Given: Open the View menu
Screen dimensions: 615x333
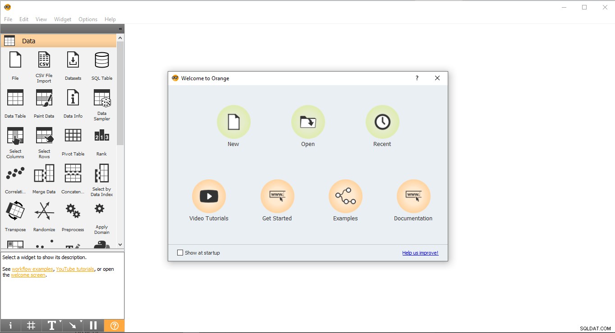Looking at the screenshot, I should [41, 19].
